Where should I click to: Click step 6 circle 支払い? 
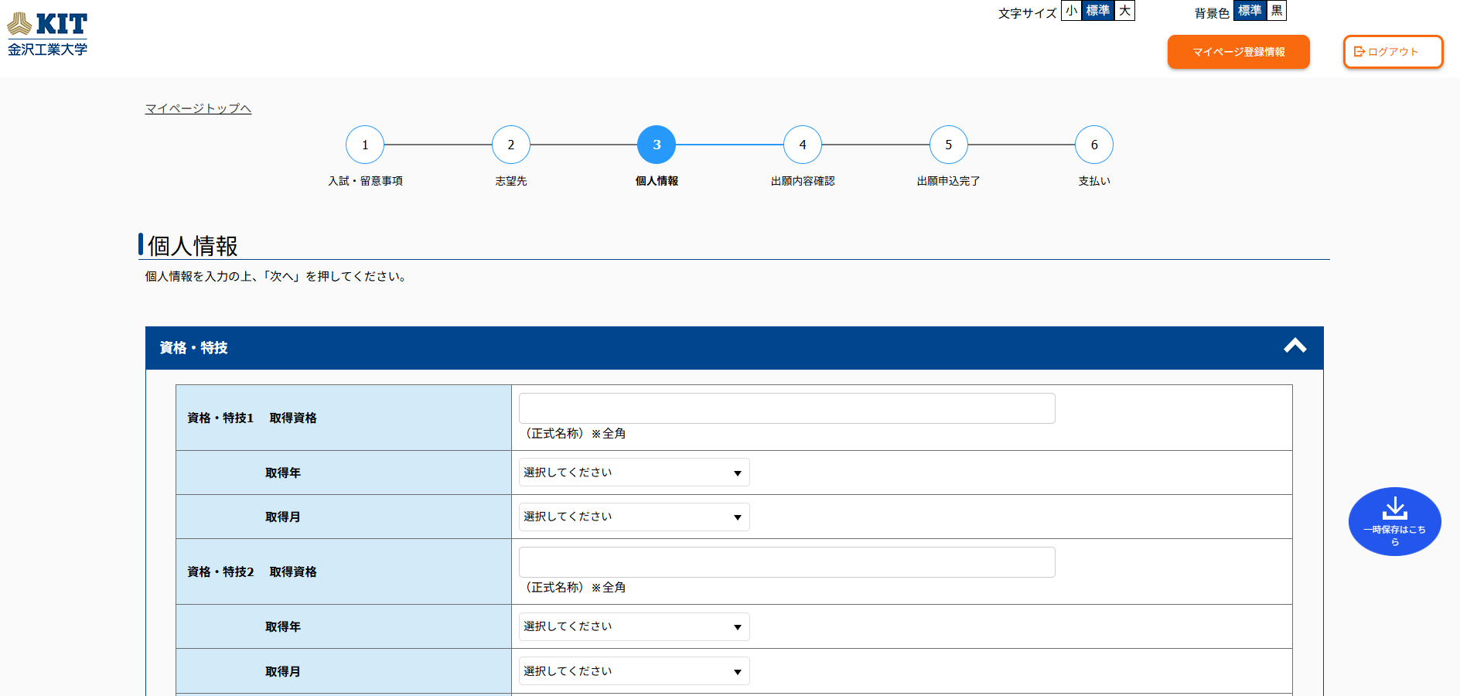pos(1094,145)
